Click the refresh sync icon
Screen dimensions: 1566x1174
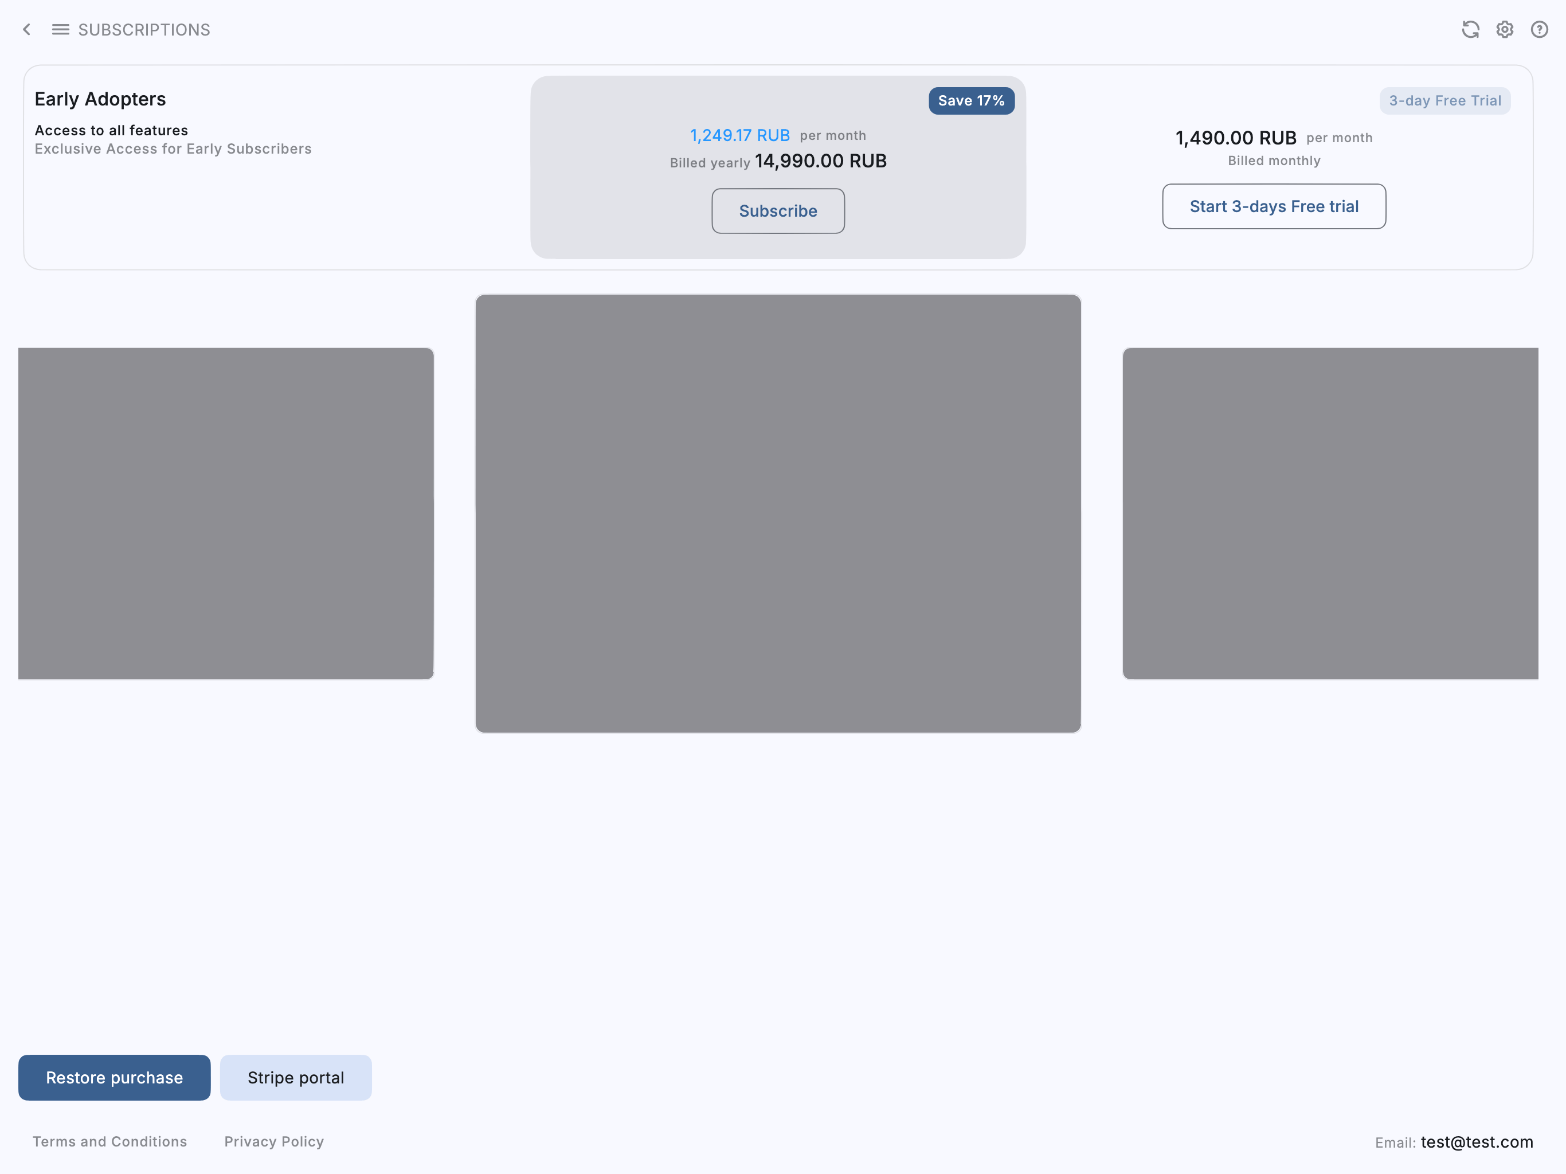[1470, 30]
